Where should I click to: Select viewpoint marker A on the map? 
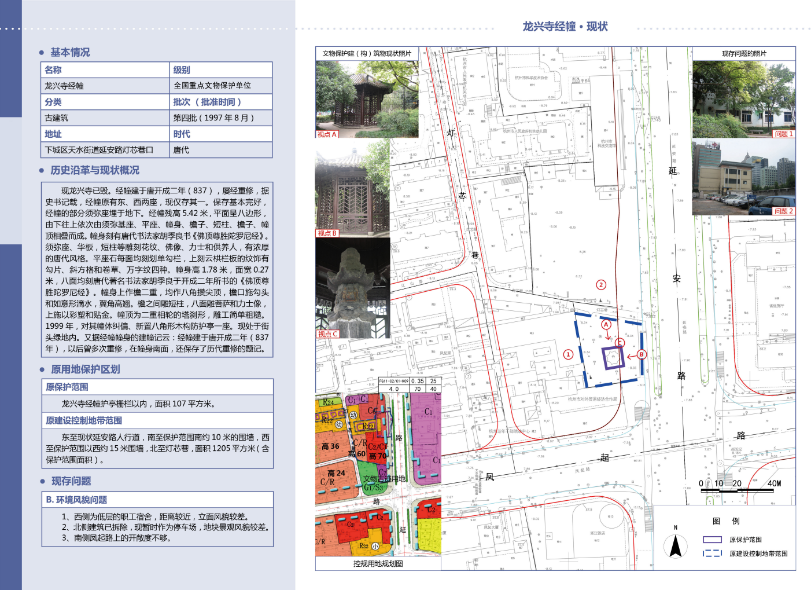pos(606,325)
